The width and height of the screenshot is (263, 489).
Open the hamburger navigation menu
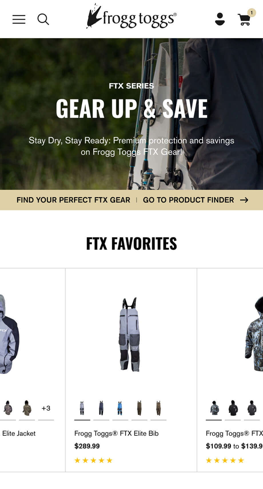(x=19, y=19)
